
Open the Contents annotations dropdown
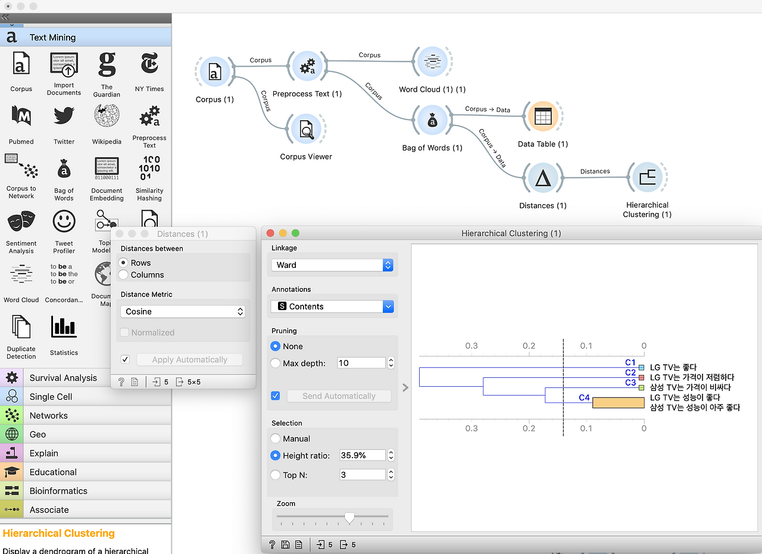coord(332,306)
